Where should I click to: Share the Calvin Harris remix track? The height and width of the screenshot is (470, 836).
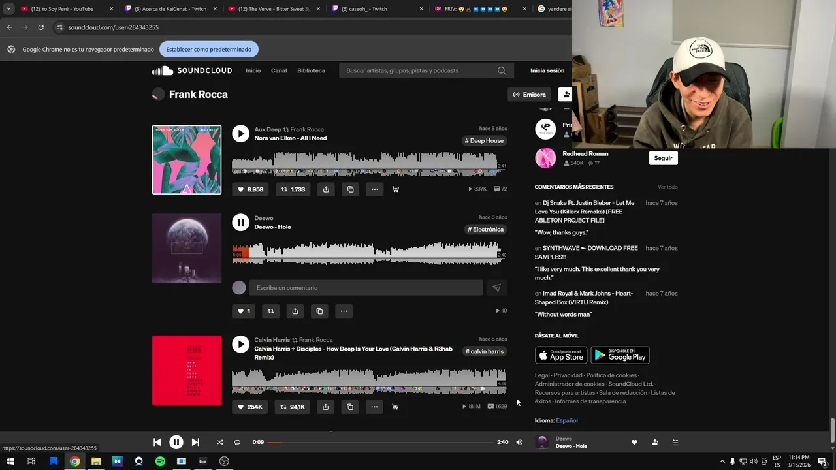pos(325,407)
